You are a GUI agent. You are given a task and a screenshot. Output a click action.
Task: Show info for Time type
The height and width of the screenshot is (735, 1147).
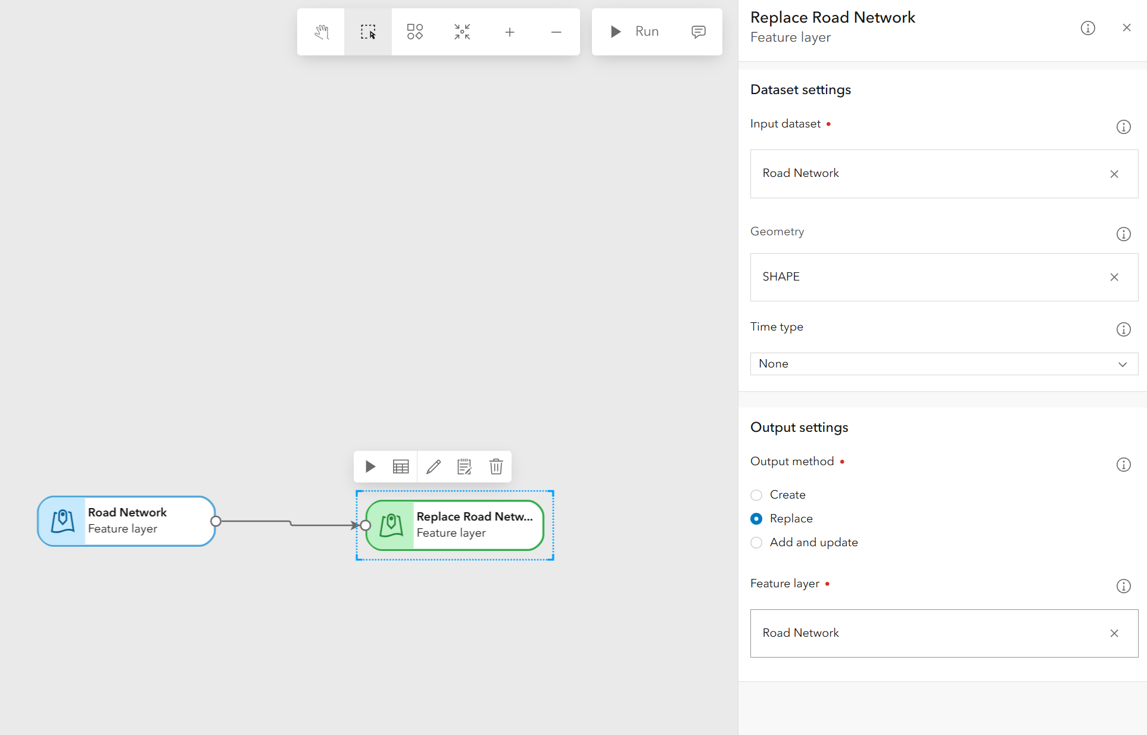coord(1123,329)
